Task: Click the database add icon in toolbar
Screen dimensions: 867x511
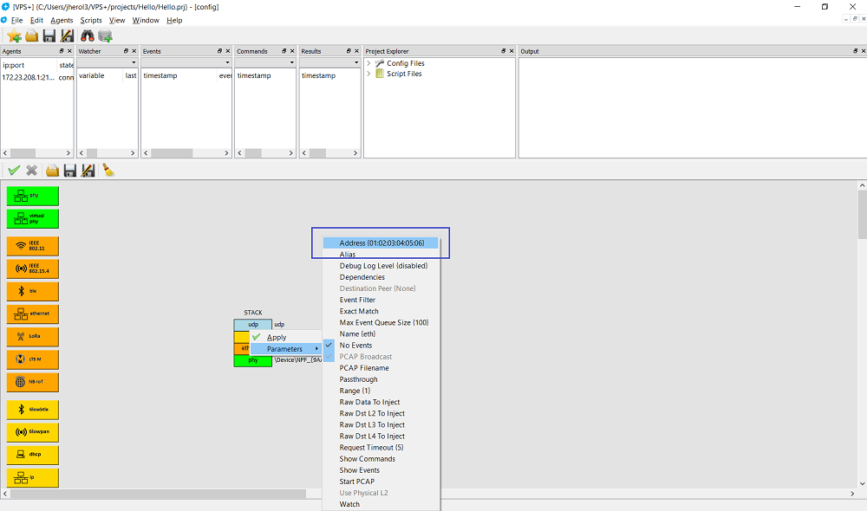Action: click(x=106, y=36)
